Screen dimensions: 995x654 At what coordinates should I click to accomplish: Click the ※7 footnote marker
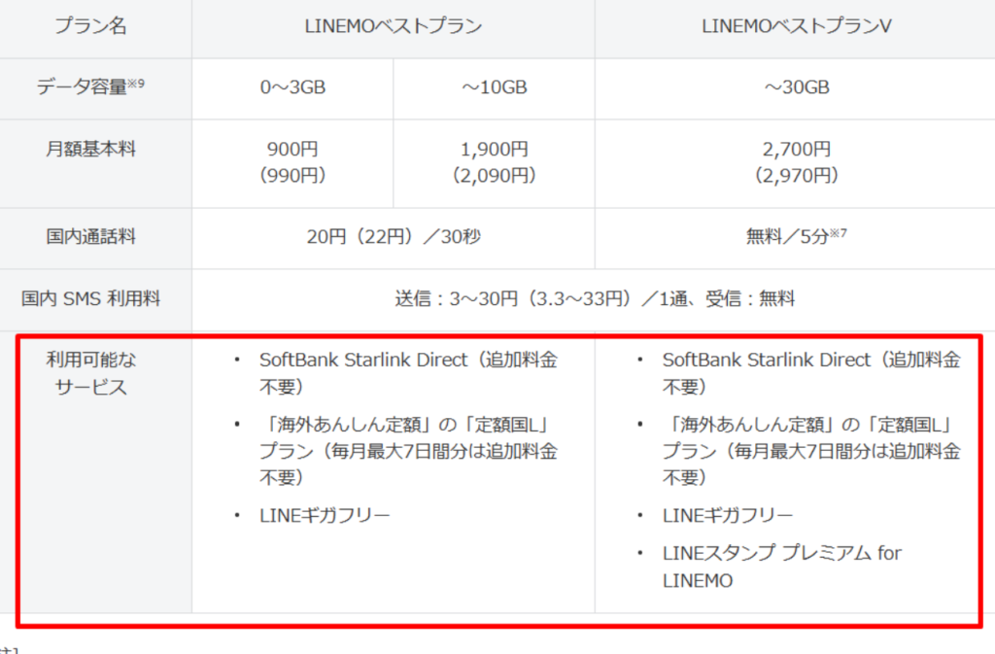(839, 233)
